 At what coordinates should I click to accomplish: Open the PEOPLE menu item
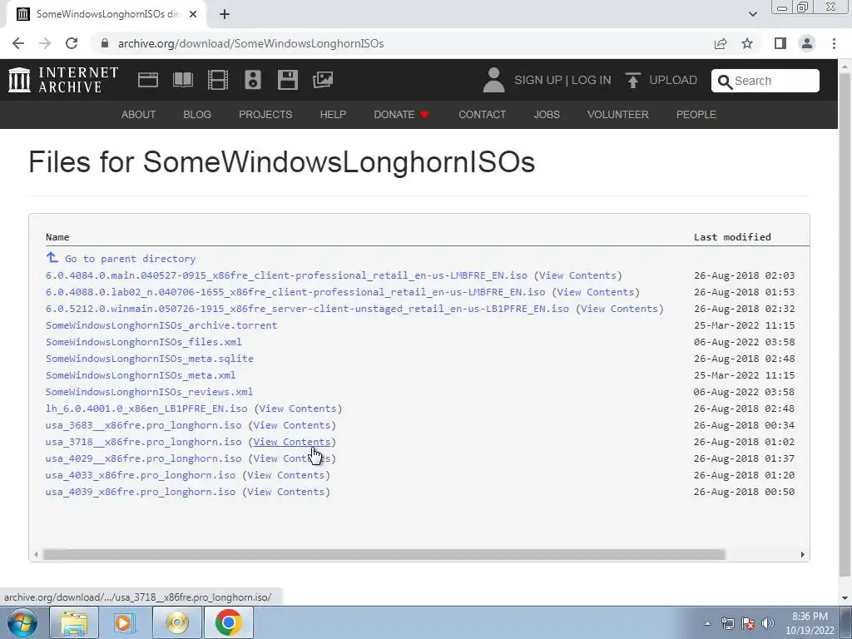coord(696,115)
